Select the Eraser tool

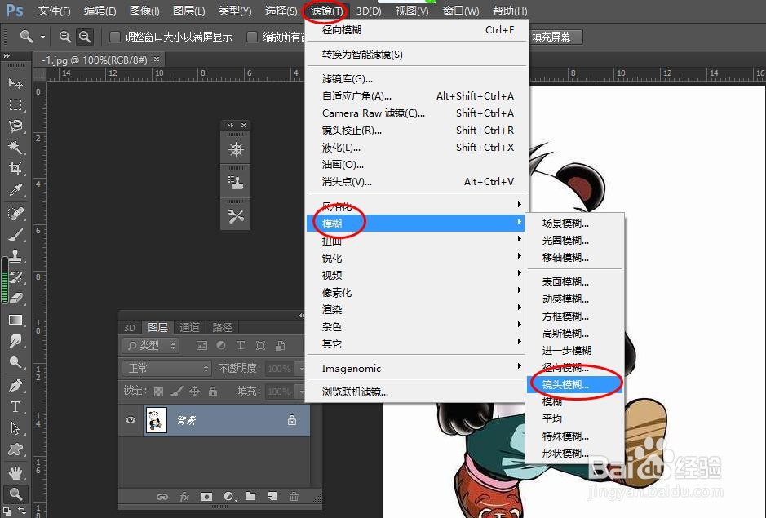click(x=15, y=298)
